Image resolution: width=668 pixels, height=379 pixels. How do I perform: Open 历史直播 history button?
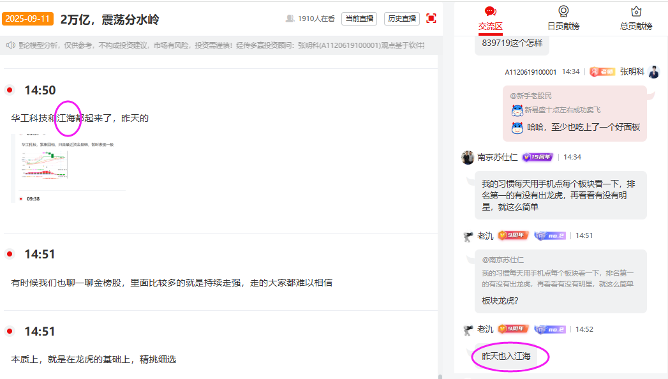tap(402, 19)
